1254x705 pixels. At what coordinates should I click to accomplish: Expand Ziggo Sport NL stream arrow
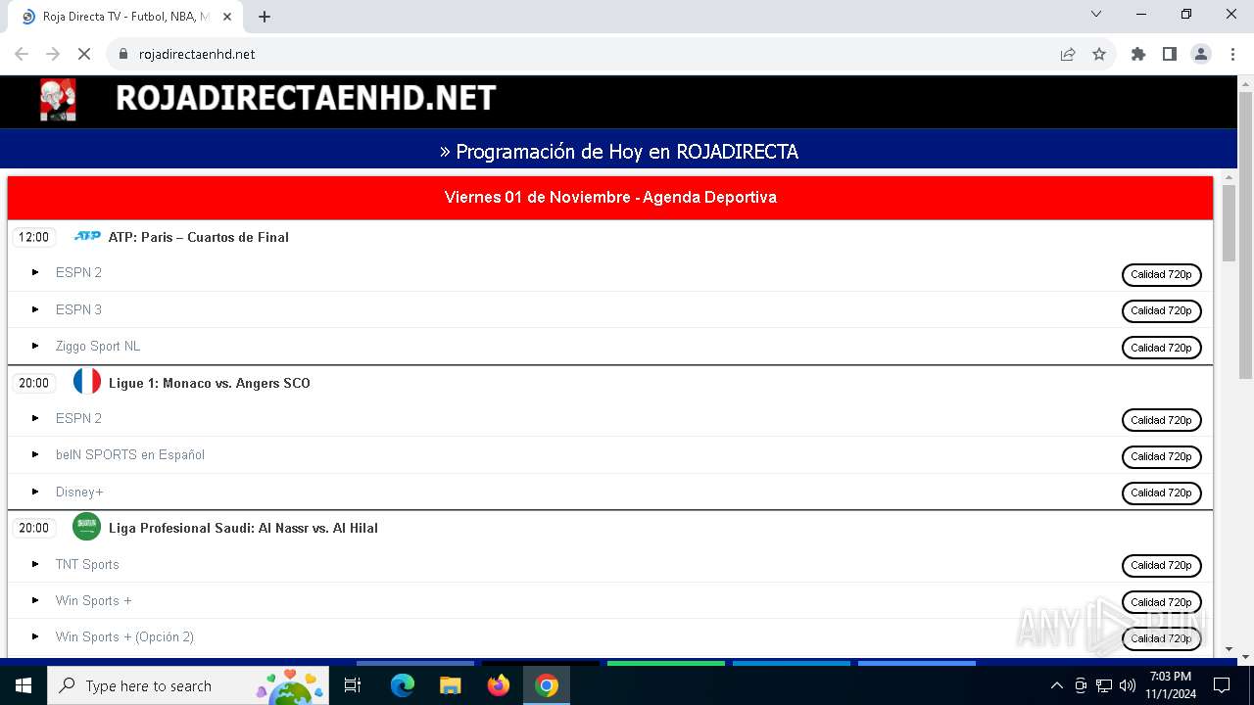[35, 346]
